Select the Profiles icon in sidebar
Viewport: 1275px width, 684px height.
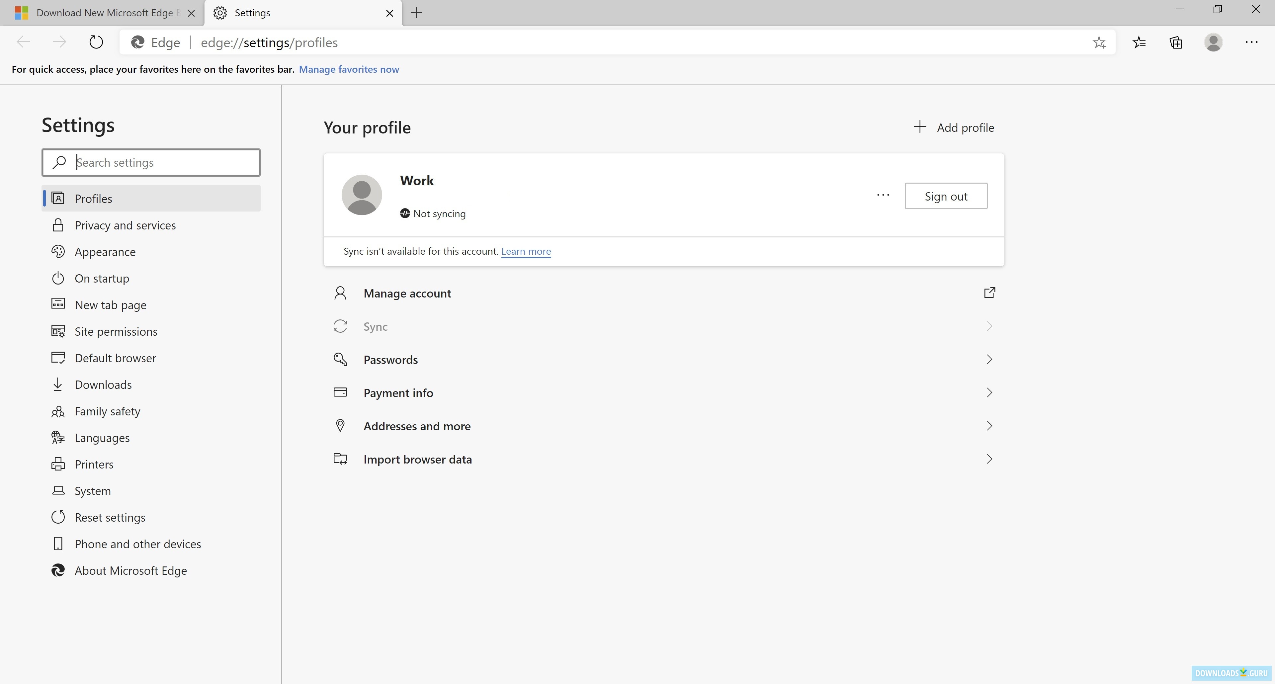[58, 198]
